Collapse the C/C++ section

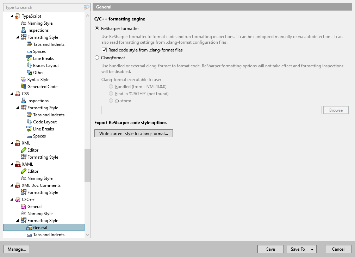point(12,199)
